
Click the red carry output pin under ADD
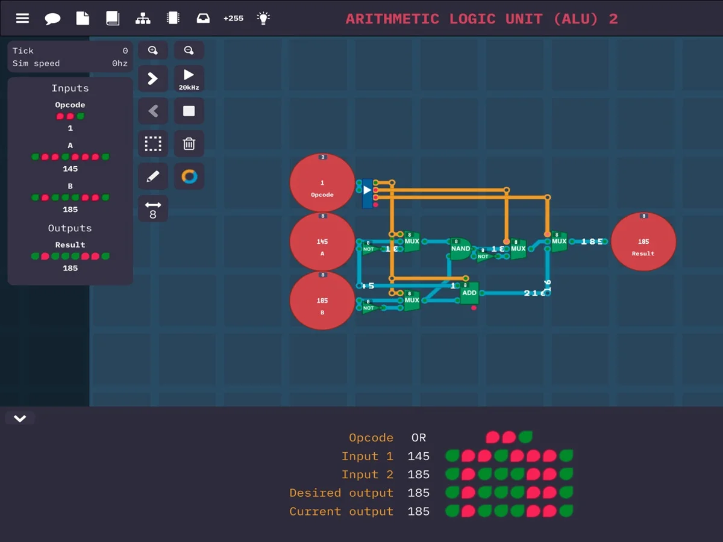click(474, 308)
